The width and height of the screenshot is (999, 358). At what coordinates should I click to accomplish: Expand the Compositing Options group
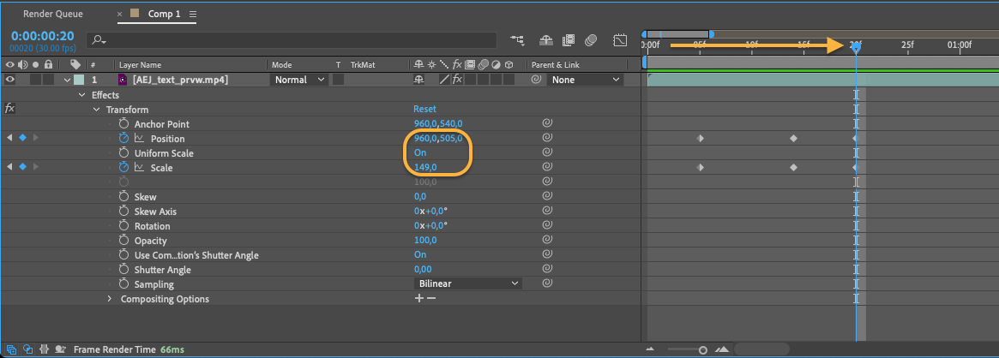coord(110,299)
